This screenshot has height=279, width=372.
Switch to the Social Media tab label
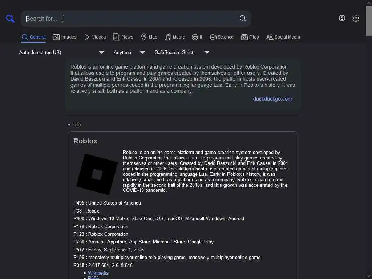point(287,37)
